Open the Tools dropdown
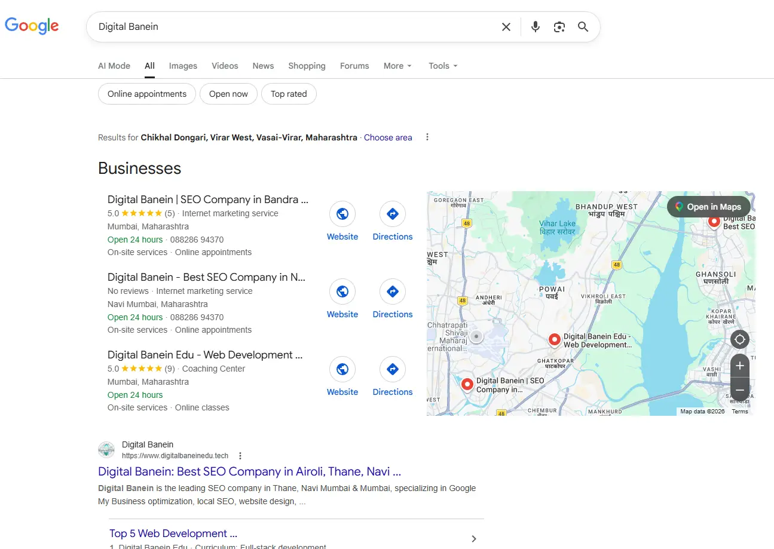Image resolution: width=774 pixels, height=549 pixels. (x=443, y=66)
